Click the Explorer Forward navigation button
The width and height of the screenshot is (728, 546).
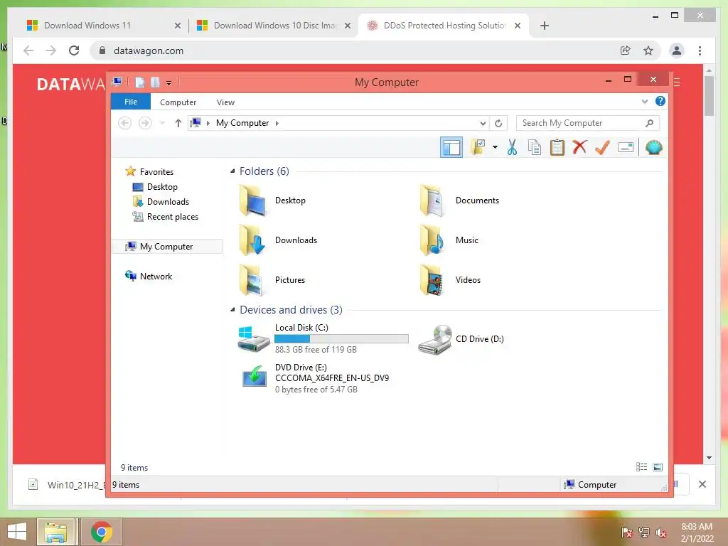pyautogui.click(x=145, y=123)
